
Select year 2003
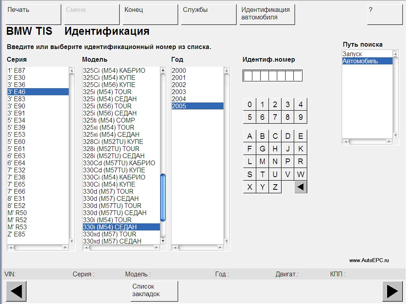coord(197,92)
